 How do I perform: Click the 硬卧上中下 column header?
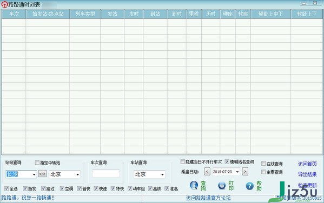(270, 14)
